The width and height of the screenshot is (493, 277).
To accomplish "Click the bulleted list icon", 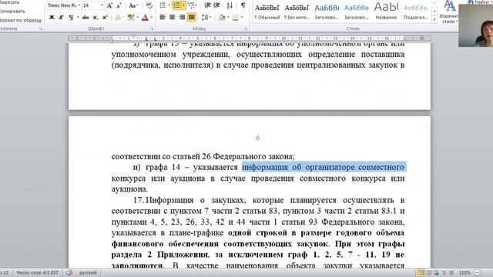I will (163, 5).
